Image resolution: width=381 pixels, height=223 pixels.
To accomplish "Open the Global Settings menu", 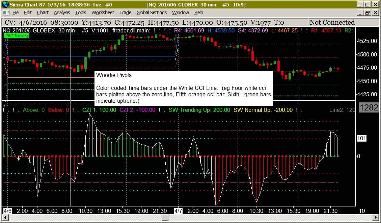I will click(152, 13).
